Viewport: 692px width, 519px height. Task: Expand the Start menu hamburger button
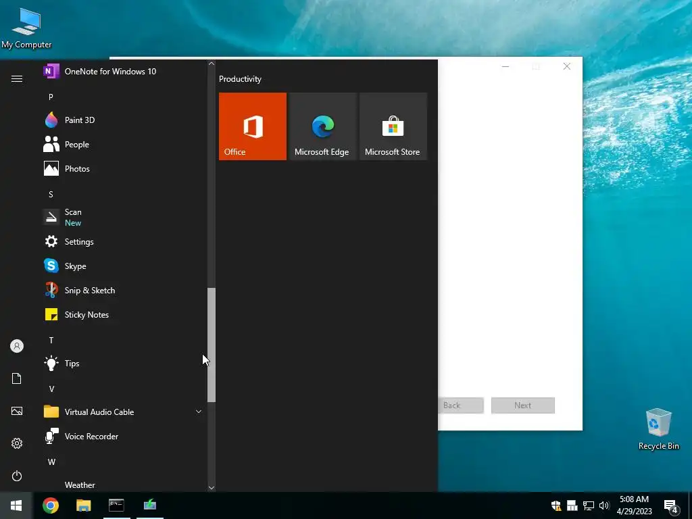tap(17, 78)
